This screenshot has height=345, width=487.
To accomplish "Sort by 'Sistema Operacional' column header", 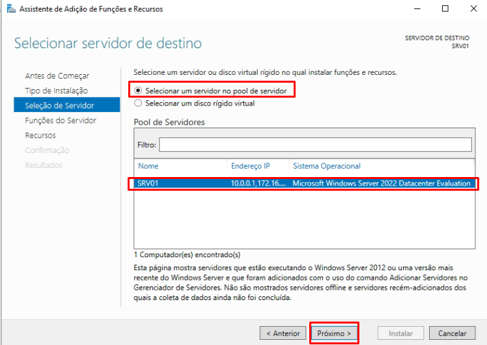I will point(326,166).
